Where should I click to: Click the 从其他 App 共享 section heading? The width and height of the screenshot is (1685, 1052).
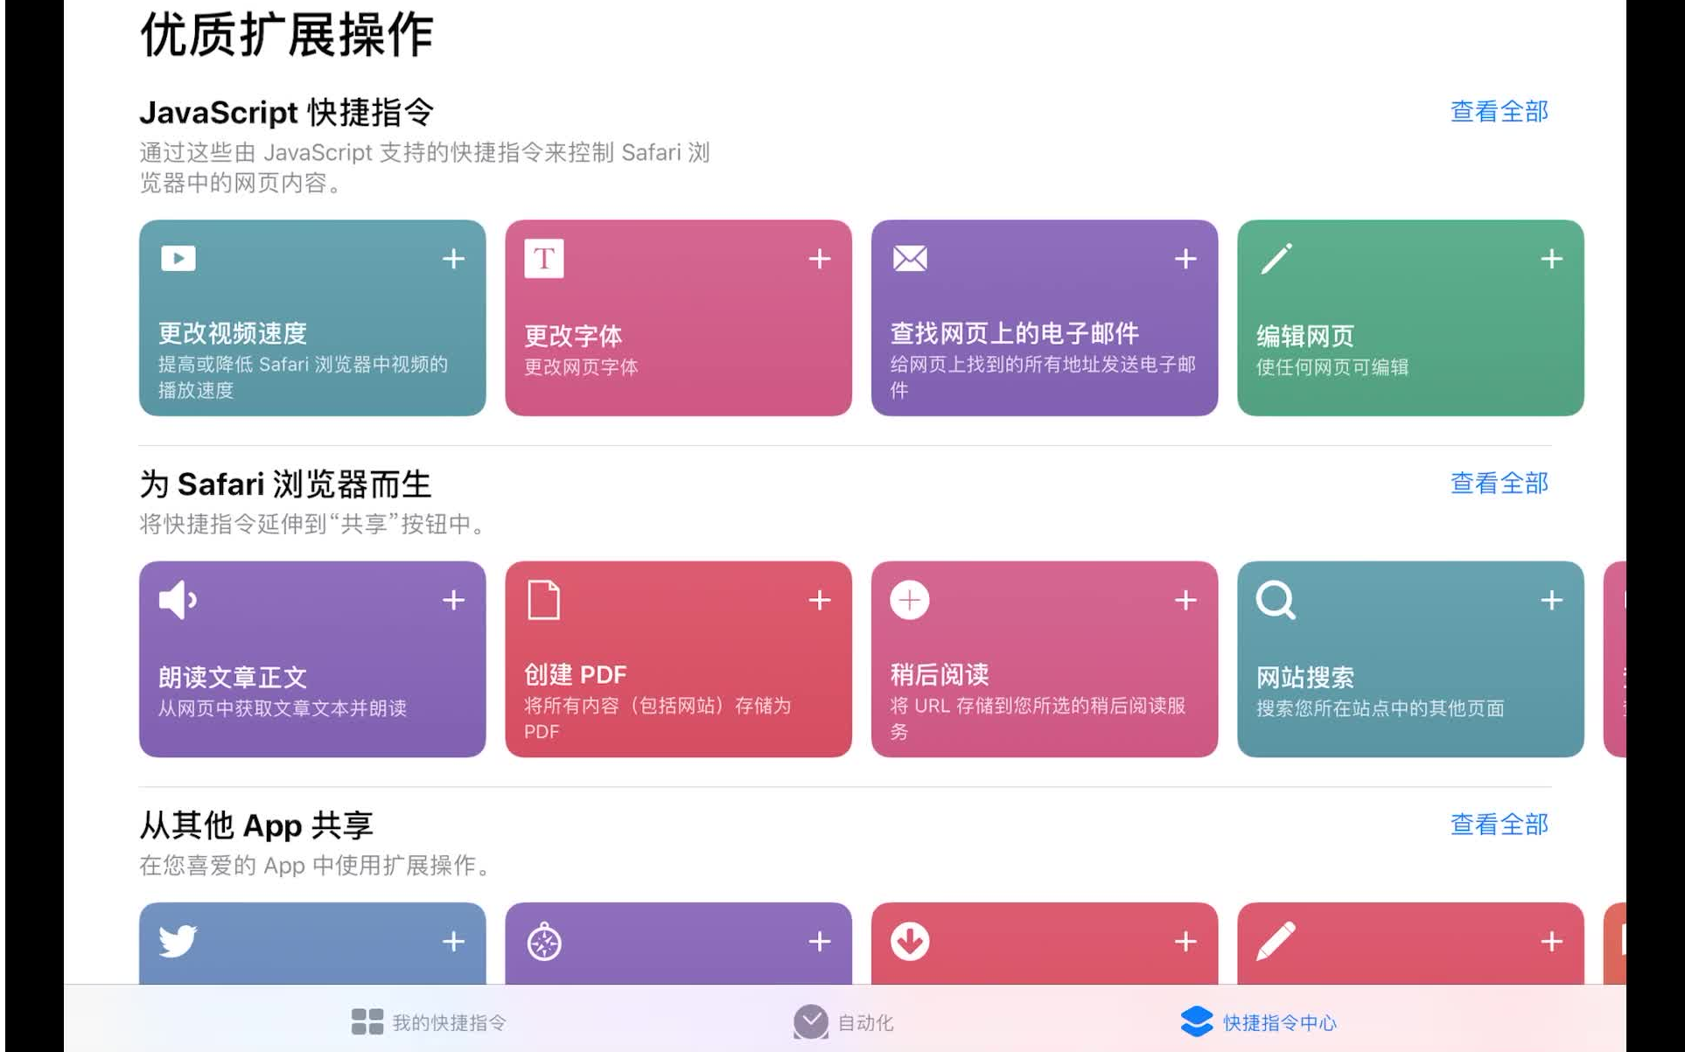[x=256, y=826]
